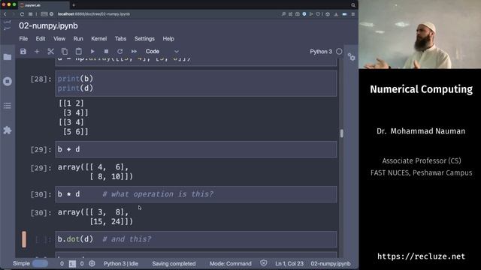This screenshot has height=270, width=481.
Task: Open the table of contents panel
Action: coord(8,106)
